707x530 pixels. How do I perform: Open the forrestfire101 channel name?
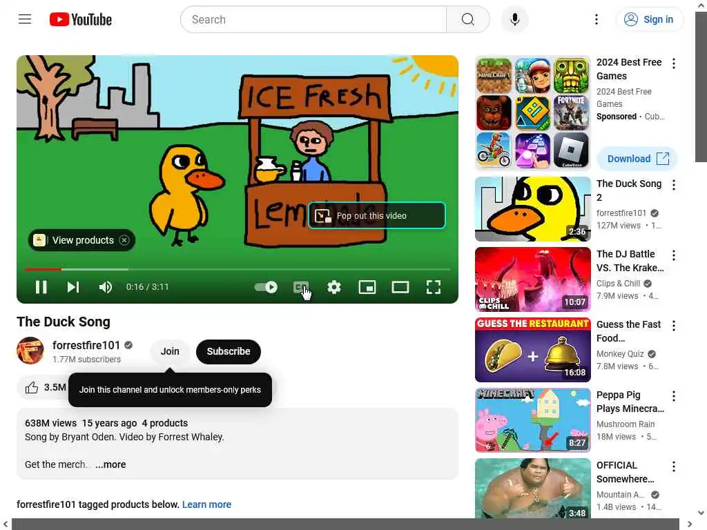point(86,345)
